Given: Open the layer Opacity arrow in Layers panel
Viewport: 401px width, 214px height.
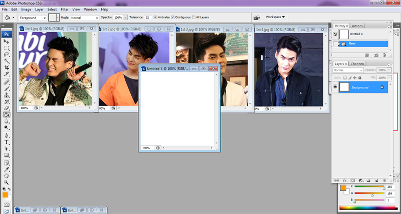Looking at the screenshot, I should pos(389,70).
